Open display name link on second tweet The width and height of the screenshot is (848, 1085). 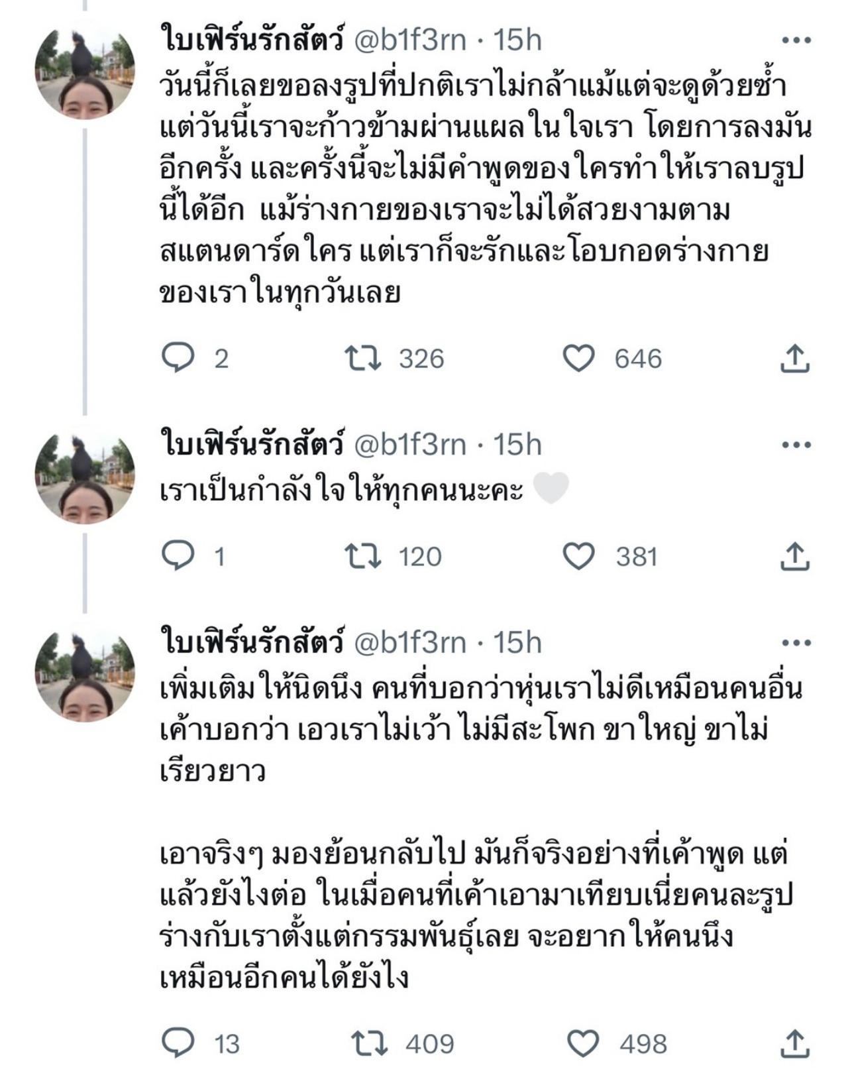point(252,445)
